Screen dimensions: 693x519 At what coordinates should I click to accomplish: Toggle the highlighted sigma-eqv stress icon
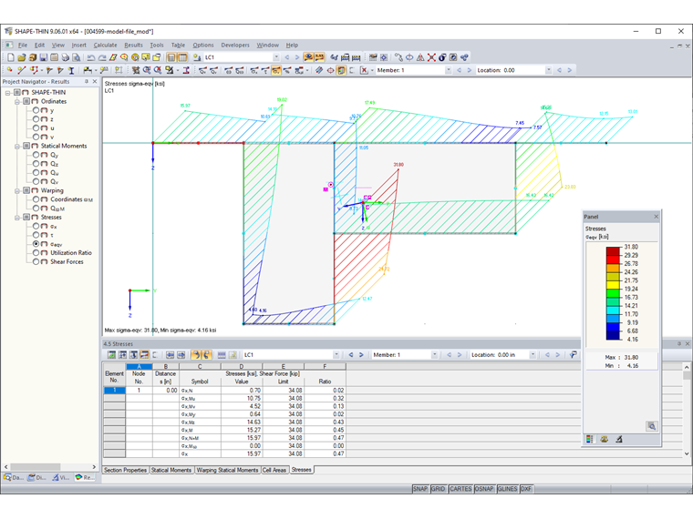tap(276, 70)
